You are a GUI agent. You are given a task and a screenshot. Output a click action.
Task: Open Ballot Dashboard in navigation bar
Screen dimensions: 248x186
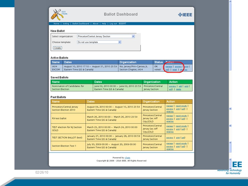point(81,24)
